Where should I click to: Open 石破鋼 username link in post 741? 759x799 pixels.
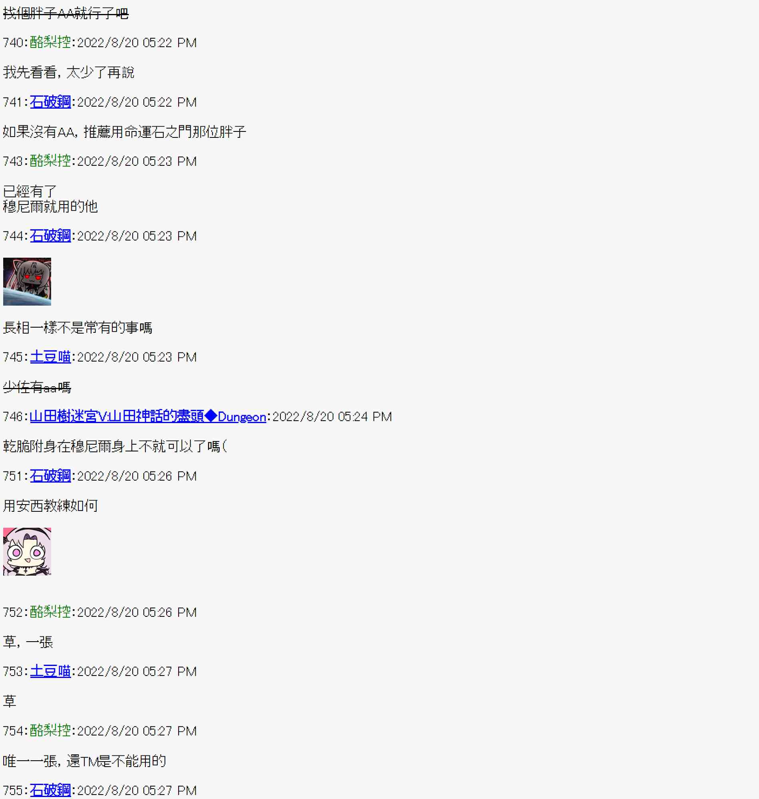(x=50, y=102)
